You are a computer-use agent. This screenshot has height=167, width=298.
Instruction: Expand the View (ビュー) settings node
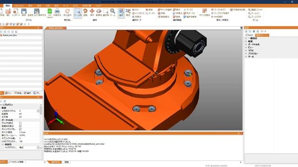point(246,47)
